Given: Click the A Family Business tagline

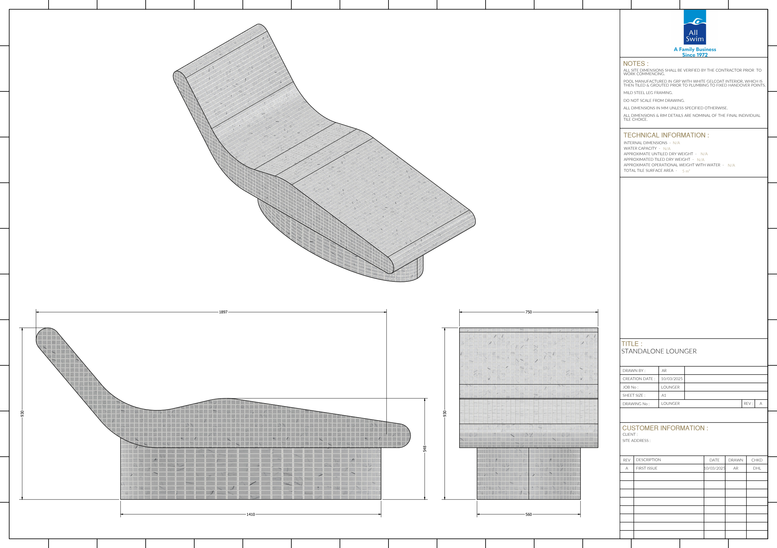Looking at the screenshot, I should pos(695,49).
